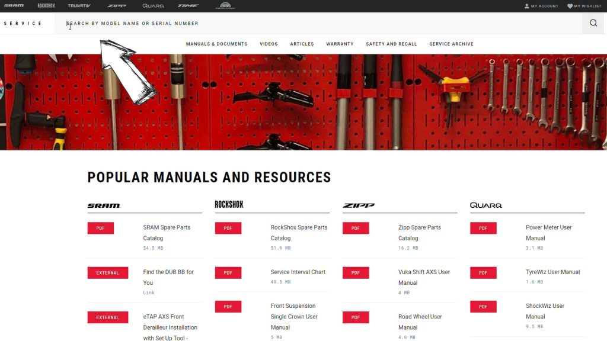Click PDF badge for Road Wheel User Manual
The height and width of the screenshot is (341, 607).
[356, 317]
